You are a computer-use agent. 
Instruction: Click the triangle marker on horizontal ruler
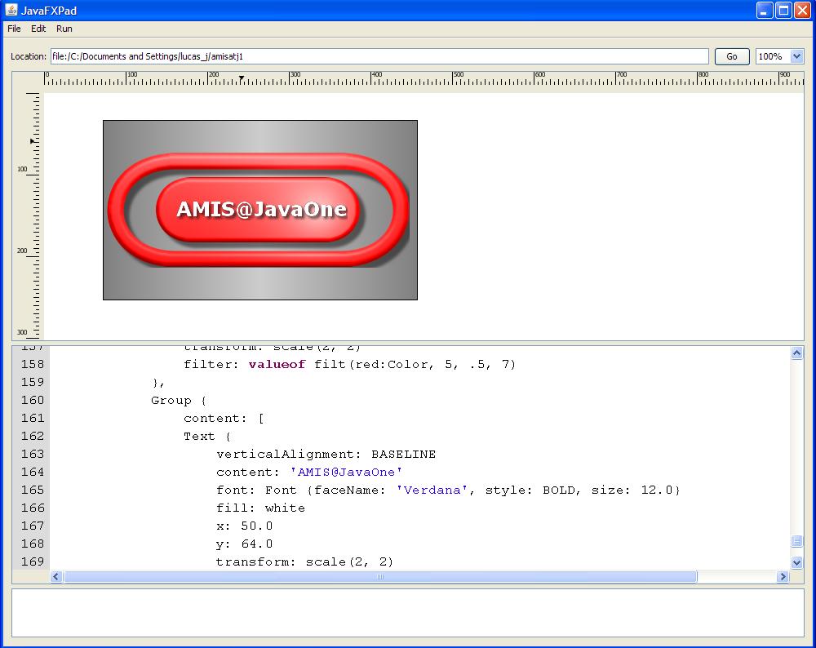tap(242, 78)
